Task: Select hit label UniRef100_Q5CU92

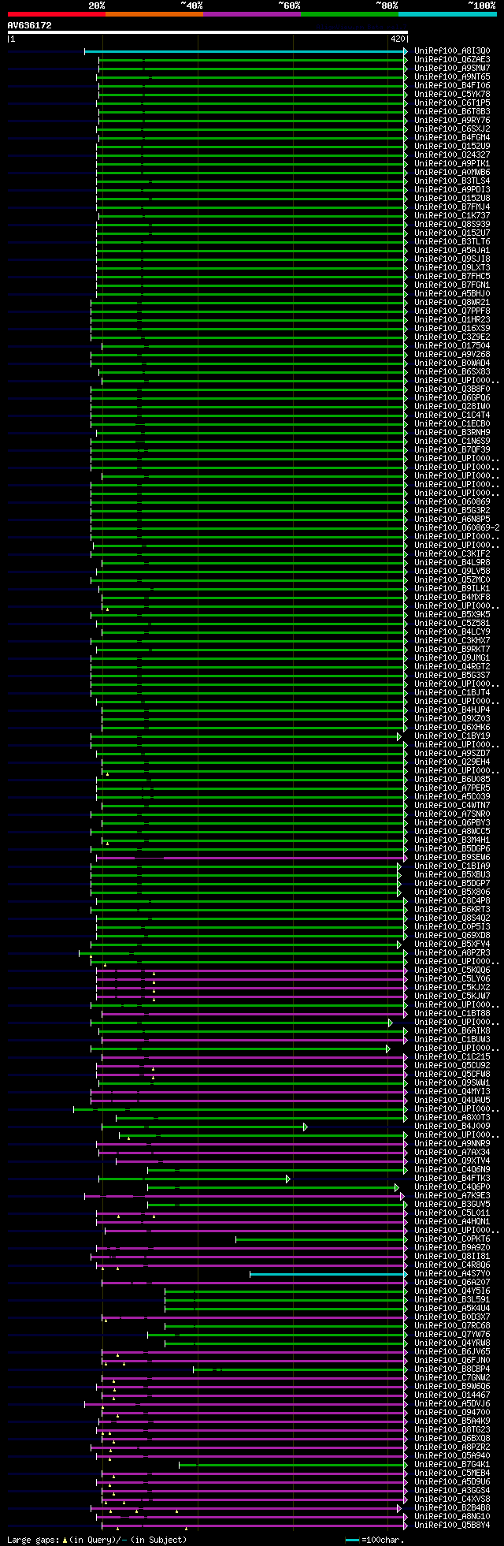Action: pos(452,1066)
